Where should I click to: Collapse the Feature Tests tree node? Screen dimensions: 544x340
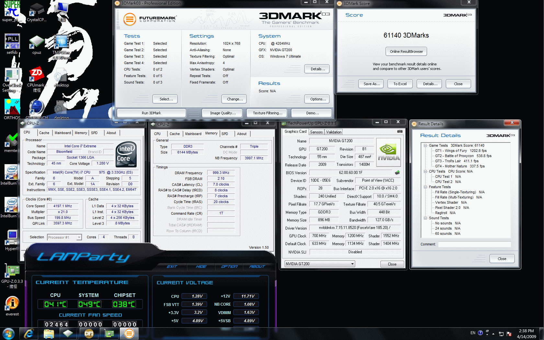[x=425, y=187]
